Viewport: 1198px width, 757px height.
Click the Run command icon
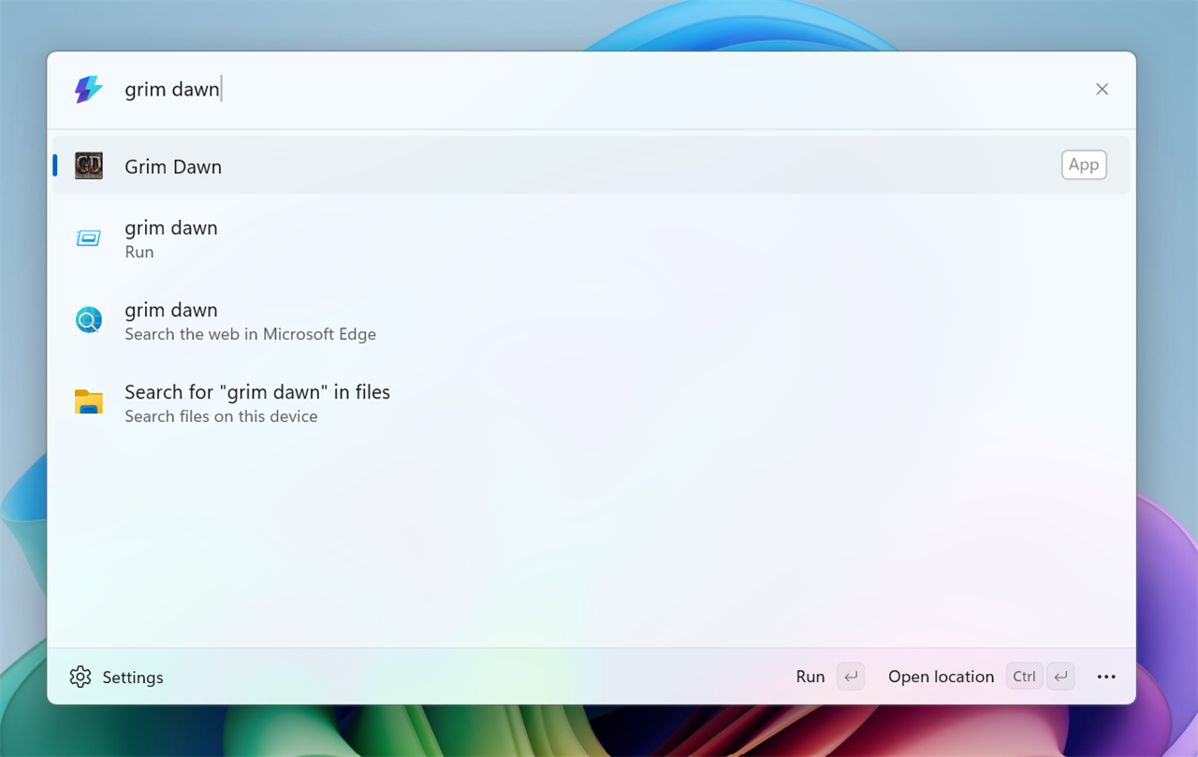click(x=89, y=239)
